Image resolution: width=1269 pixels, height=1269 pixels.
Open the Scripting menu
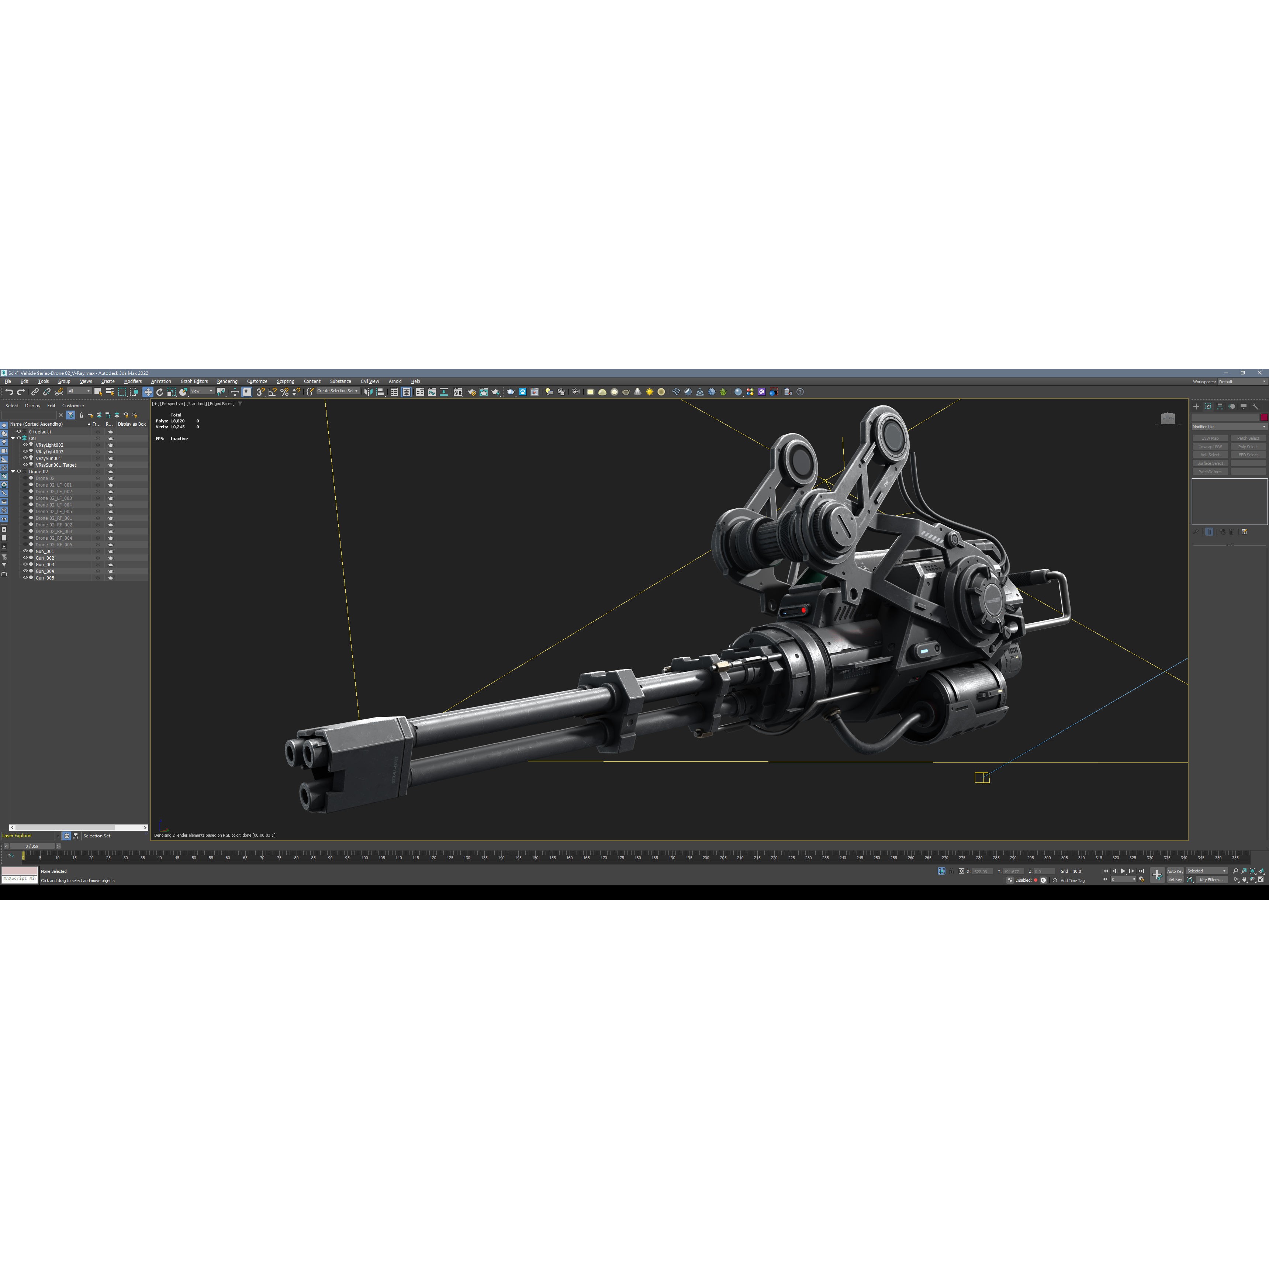(x=285, y=381)
